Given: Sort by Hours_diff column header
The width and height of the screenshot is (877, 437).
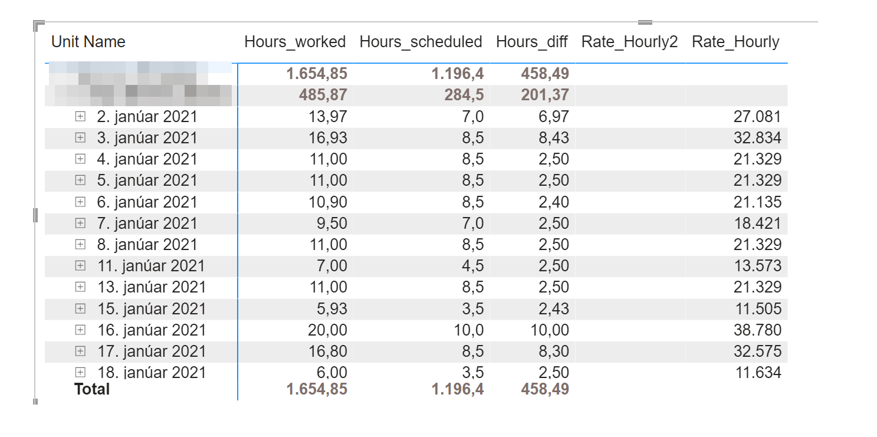Looking at the screenshot, I should click(532, 42).
